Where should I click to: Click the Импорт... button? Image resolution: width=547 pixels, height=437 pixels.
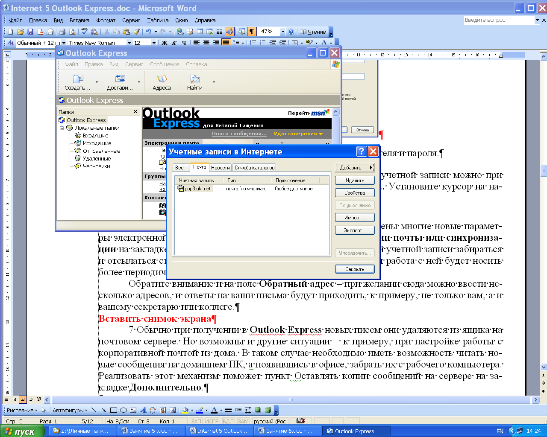point(355,218)
